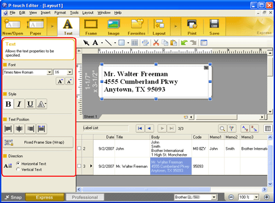Go to previous record in Label List
Screen dimensions: 275x203
[149, 128]
